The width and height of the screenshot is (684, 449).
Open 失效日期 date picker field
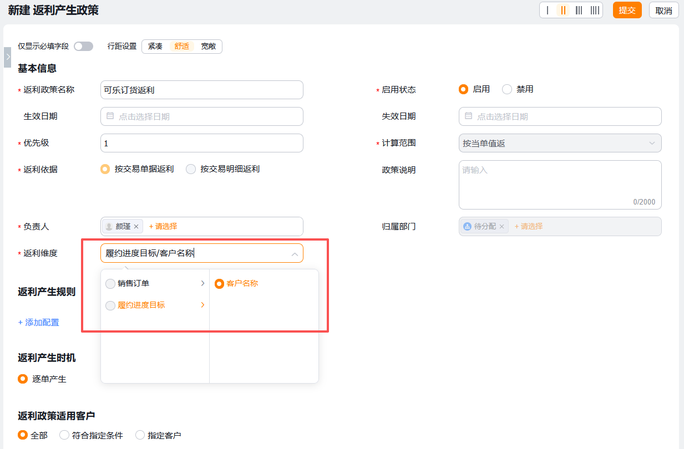[x=560, y=116]
